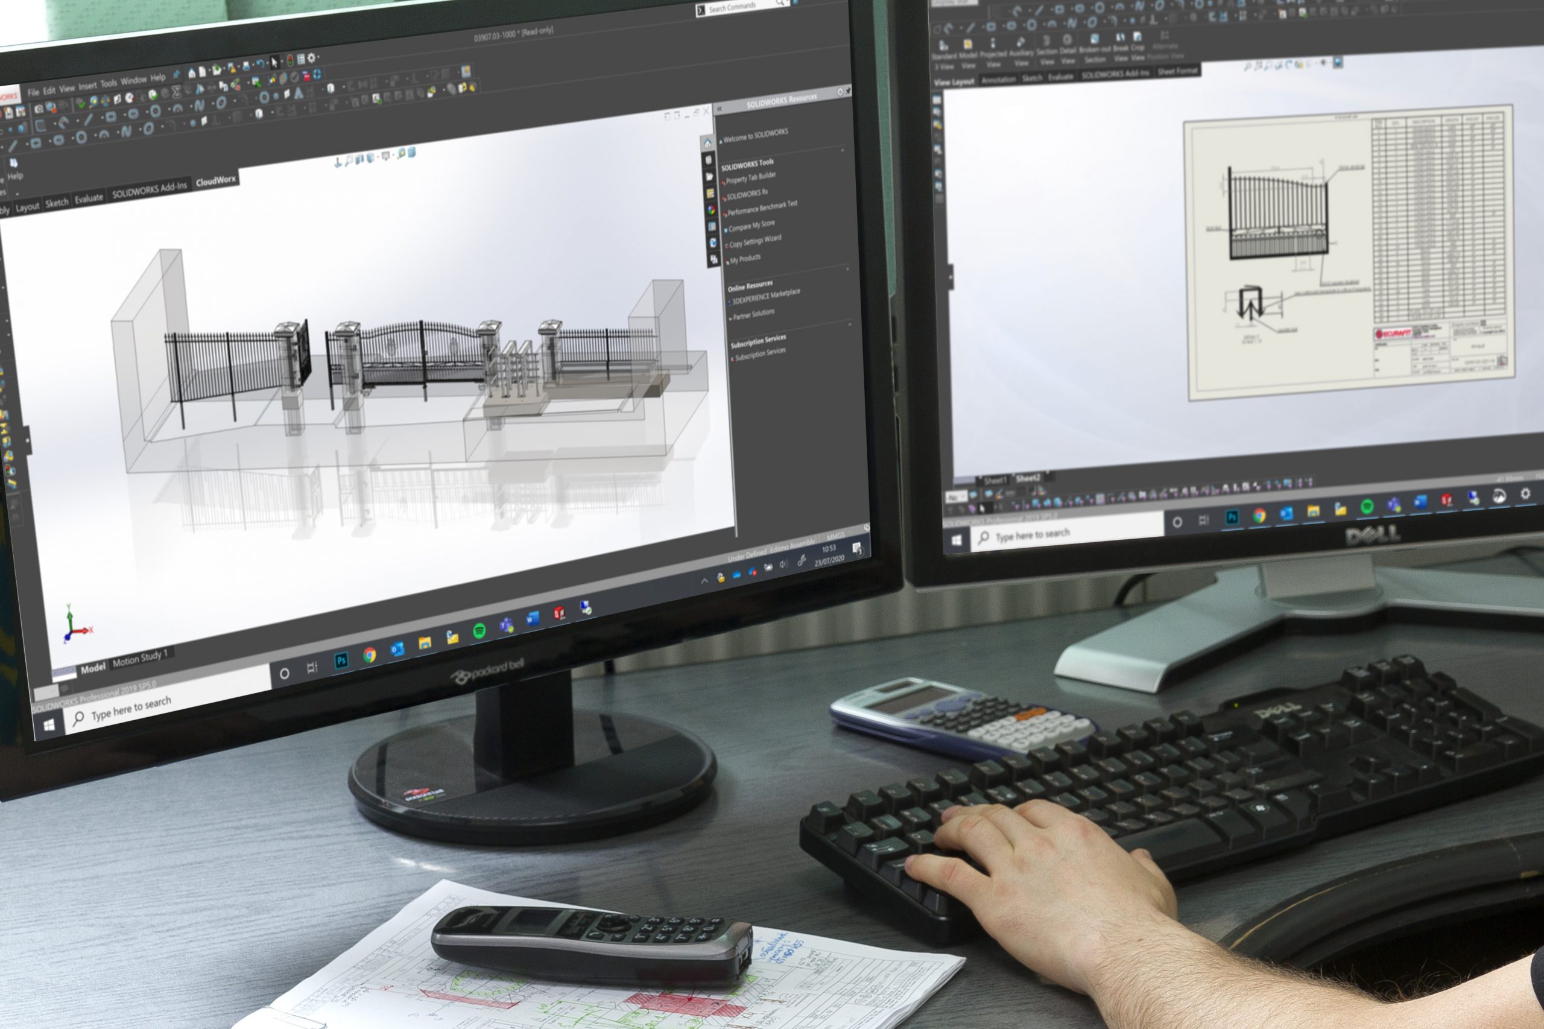Click the Search Commands field
The width and height of the screenshot is (1544, 1029).
tap(743, 7)
